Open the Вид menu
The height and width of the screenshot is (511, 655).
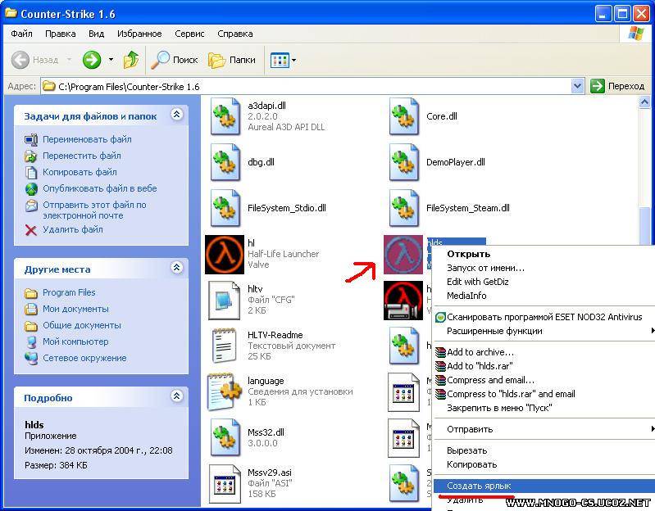[x=96, y=34]
